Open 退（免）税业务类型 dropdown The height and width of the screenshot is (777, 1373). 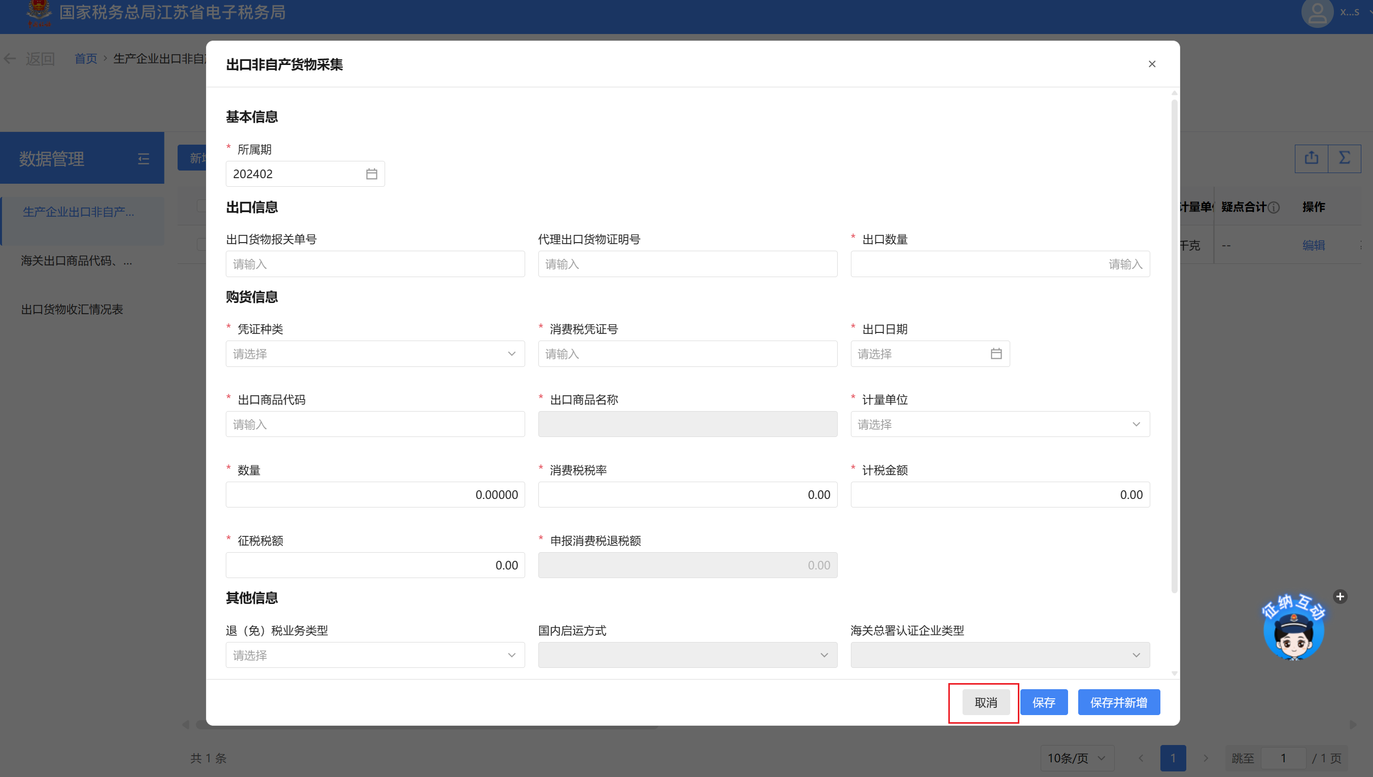[374, 655]
